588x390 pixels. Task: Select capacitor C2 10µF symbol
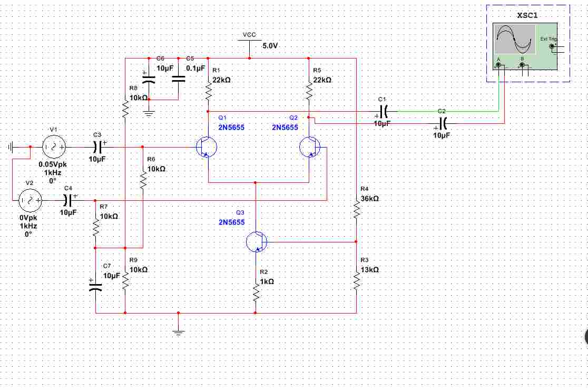coord(443,123)
